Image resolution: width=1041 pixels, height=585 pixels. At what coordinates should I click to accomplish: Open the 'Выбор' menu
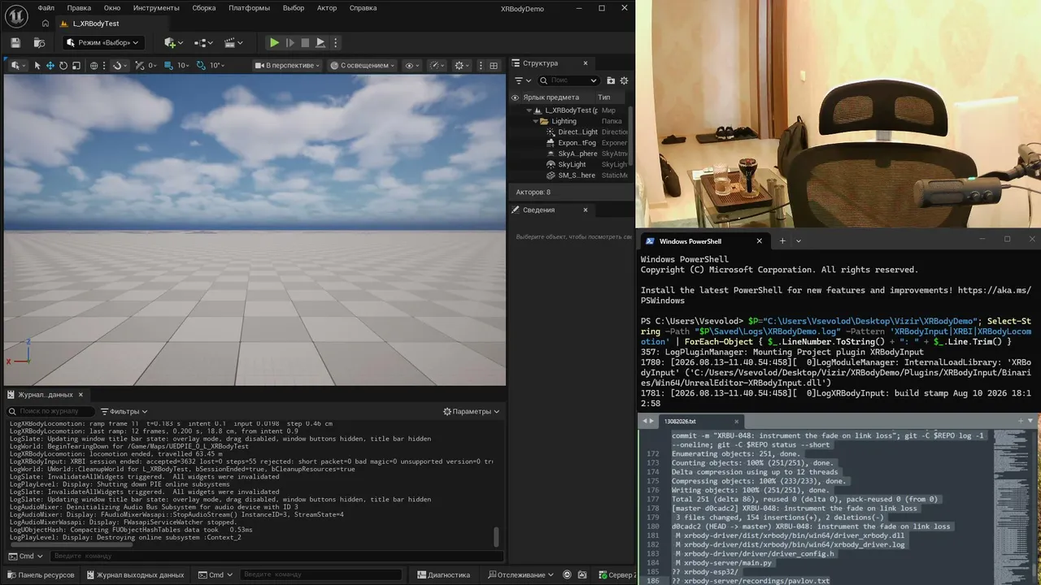pyautogui.click(x=293, y=8)
